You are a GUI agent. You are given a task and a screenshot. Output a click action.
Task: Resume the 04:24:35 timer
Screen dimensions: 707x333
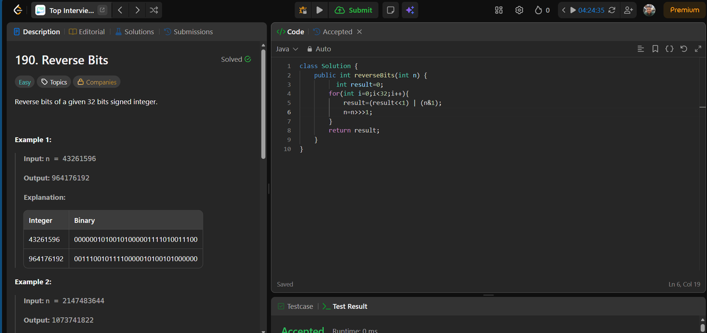(574, 10)
